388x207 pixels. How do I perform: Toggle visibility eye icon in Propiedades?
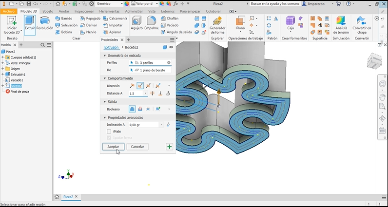[x=171, y=47]
